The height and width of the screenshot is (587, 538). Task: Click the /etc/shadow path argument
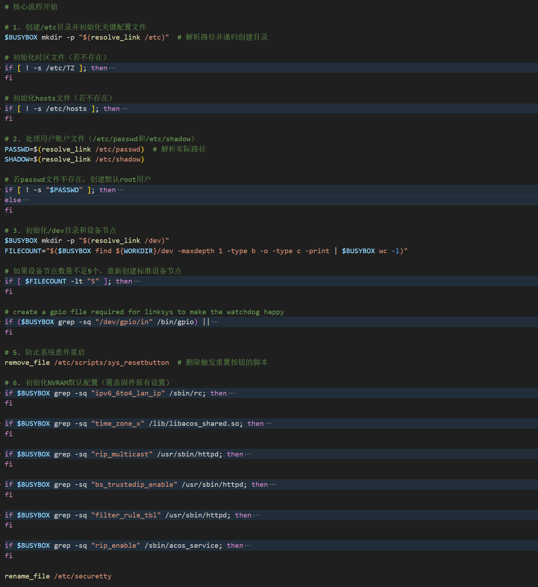118,159
